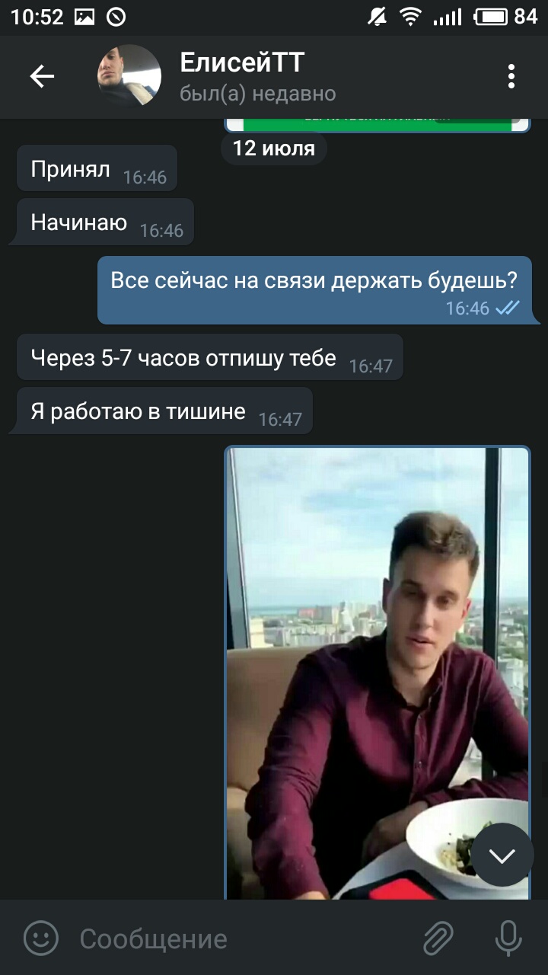
Task: Tap the back arrow to leave chat
Action: tap(42, 76)
